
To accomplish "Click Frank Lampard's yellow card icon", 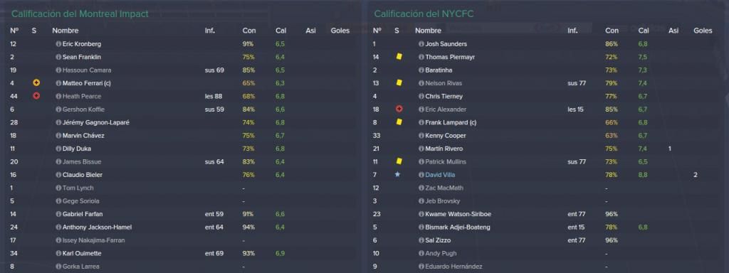I will coord(399,122).
